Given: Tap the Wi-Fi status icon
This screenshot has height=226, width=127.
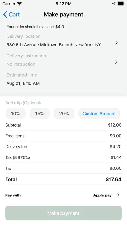Looking at the screenshot, I should click(19, 4).
